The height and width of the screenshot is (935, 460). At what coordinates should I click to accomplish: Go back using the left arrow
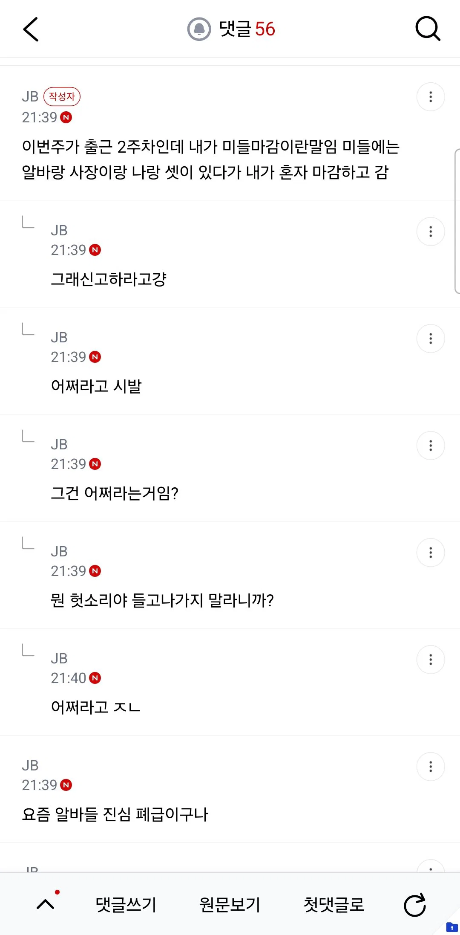[x=31, y=29]
